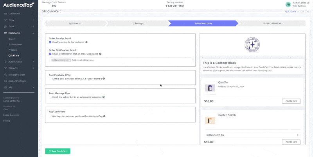313x157 pixels.
Task: Click the This is a Content Block heading
Action: (219, 63)
